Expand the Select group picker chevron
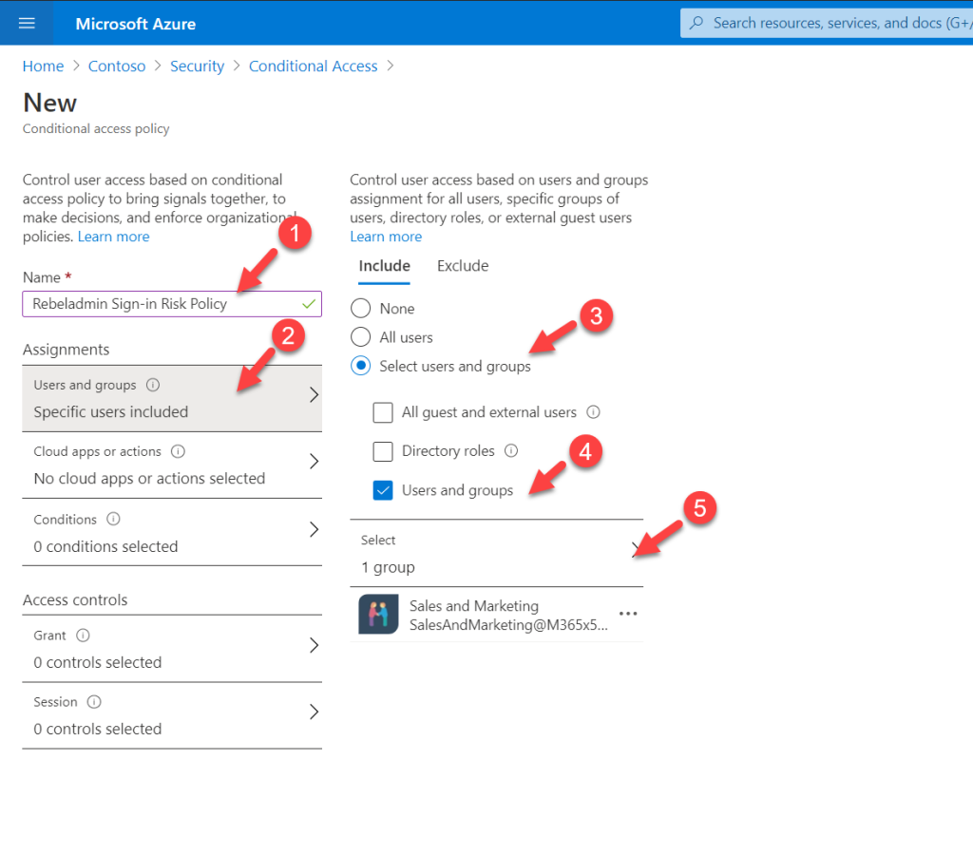The width and height of the screenshot is (973, 855). 634,549
